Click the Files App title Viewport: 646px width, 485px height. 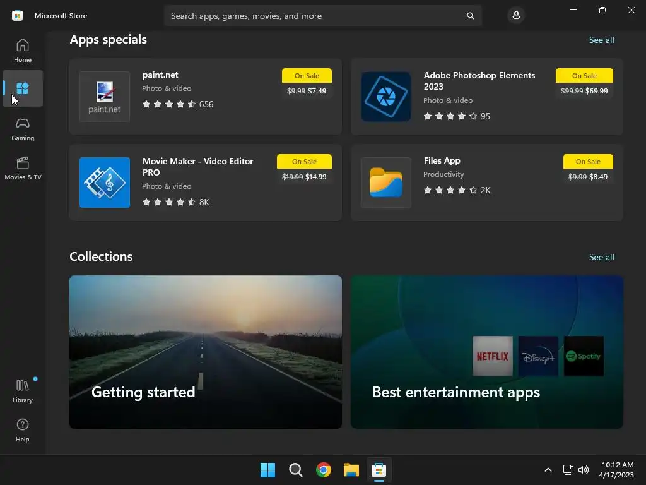tap(442, 160)
